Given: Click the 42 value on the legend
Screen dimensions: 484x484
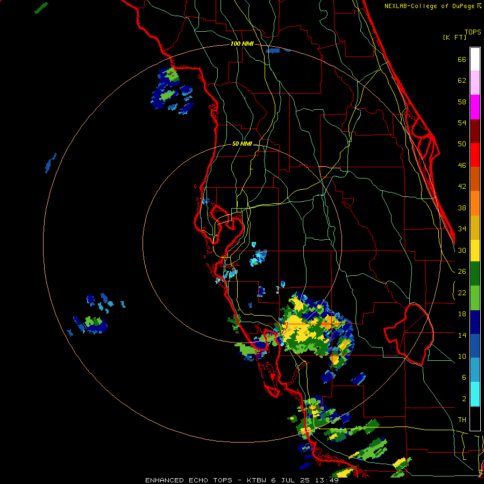Looking at the screenshot, I should click(x=462, y=187).
